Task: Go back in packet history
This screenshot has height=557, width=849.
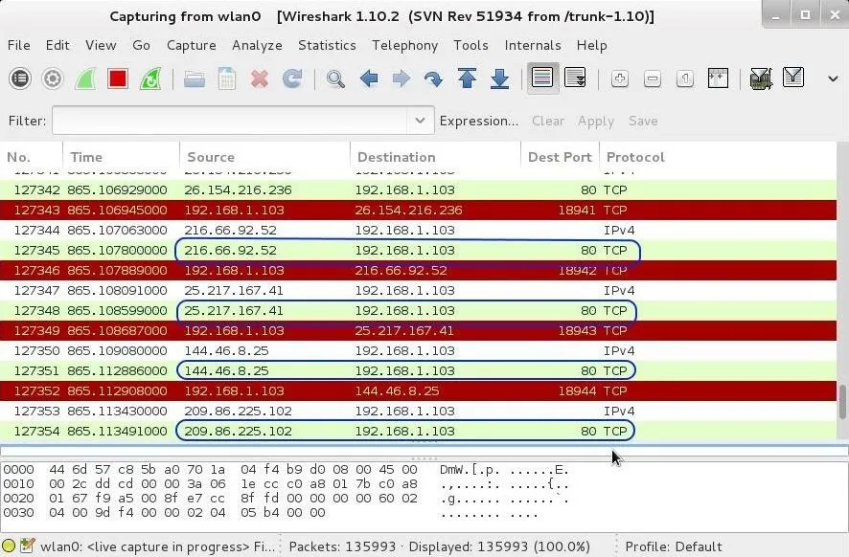Action: click(x=369, y=78)
